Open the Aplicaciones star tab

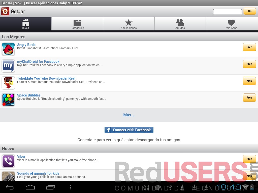tap(129, 24)
